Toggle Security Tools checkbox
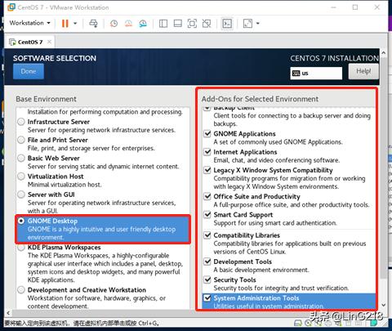Screen dimensions: 392x331 (207, 280)
